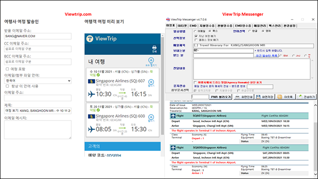
Task: Click the message textarea scroll down arrow
Action: [x=312, y=78]
